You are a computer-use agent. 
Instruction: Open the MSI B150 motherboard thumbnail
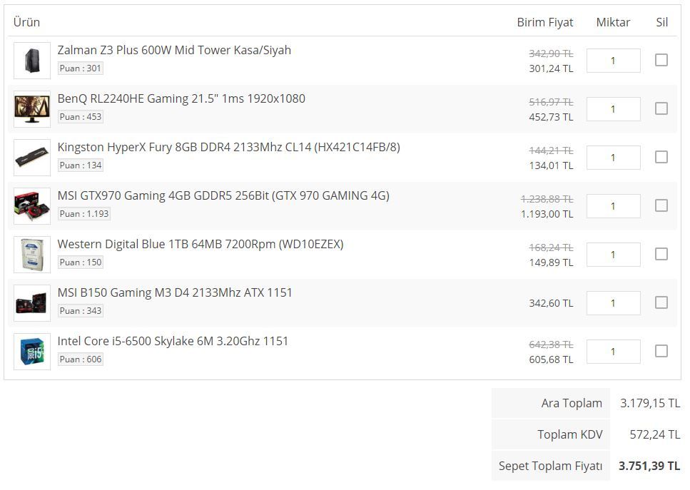[32, 303]
